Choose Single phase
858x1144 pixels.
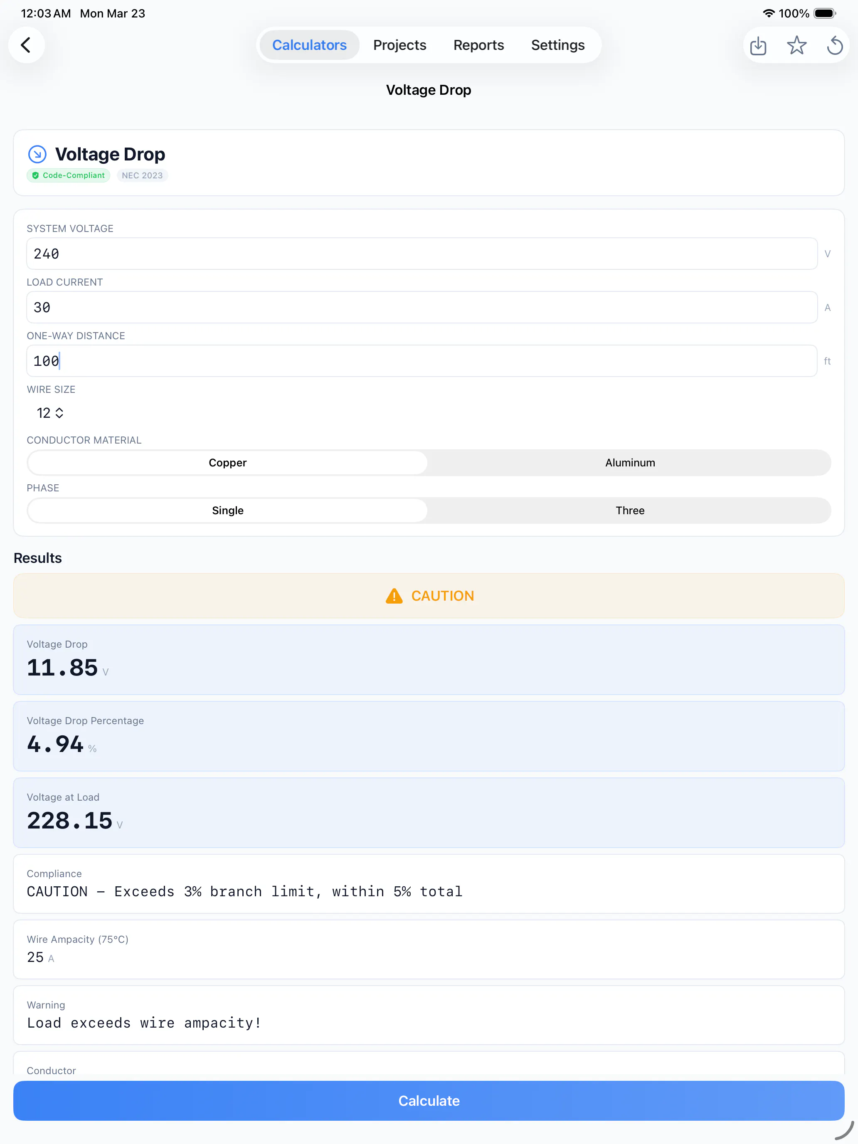pyautogui.click(x=227, y=510)
